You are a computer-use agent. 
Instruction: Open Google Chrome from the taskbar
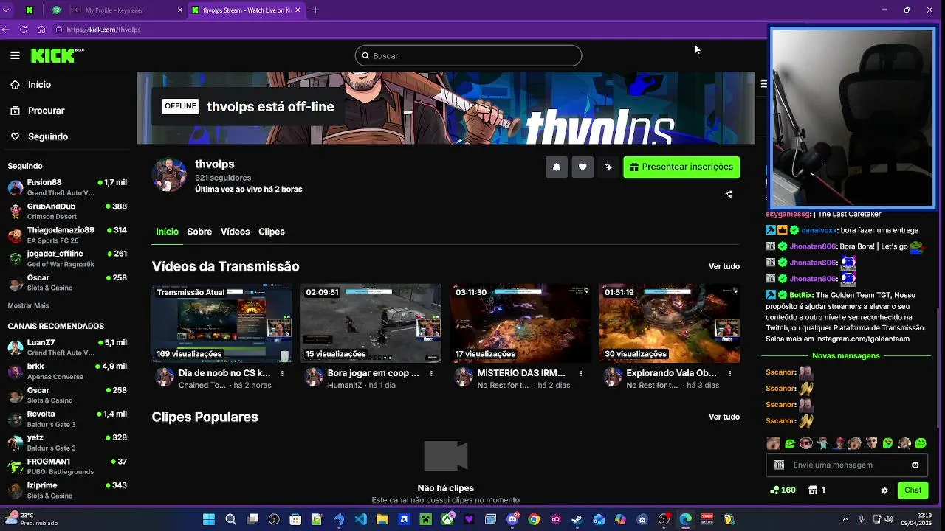click(x=534, y=519)
